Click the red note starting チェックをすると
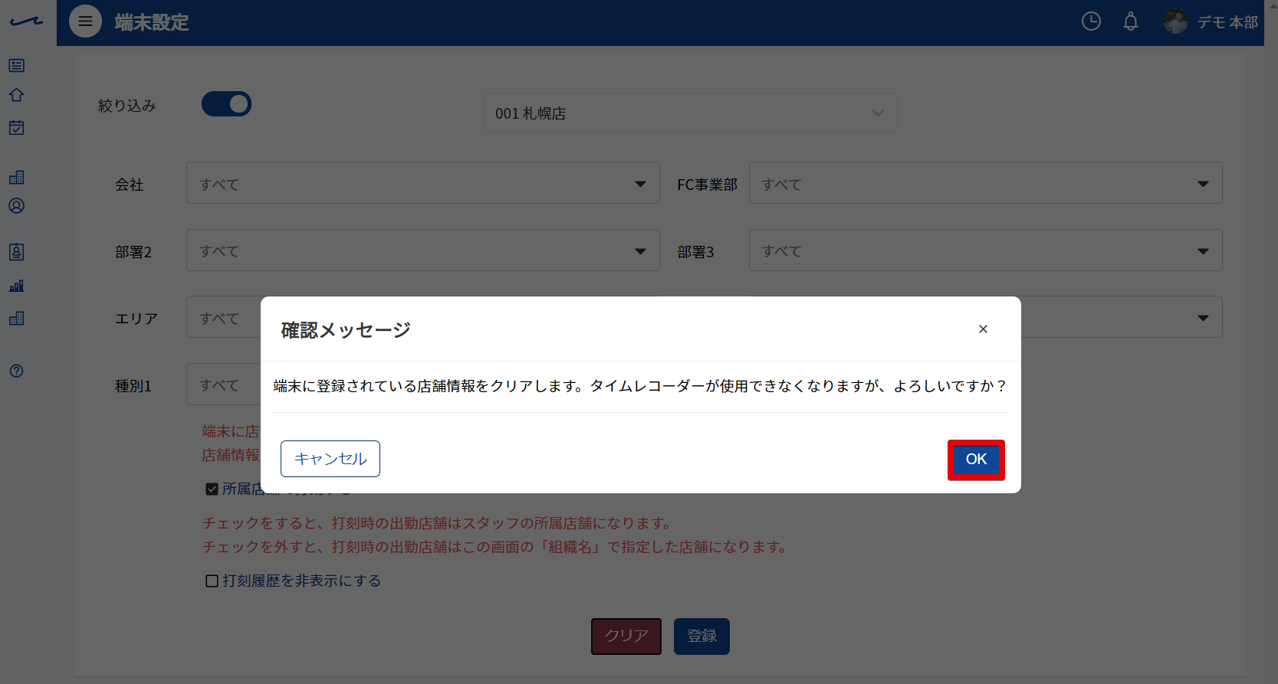1278x684 pixels. (438, 523)
